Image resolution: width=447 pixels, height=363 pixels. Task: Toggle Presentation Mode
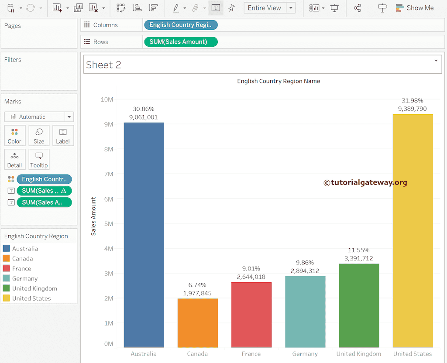[x=334, y=8]
